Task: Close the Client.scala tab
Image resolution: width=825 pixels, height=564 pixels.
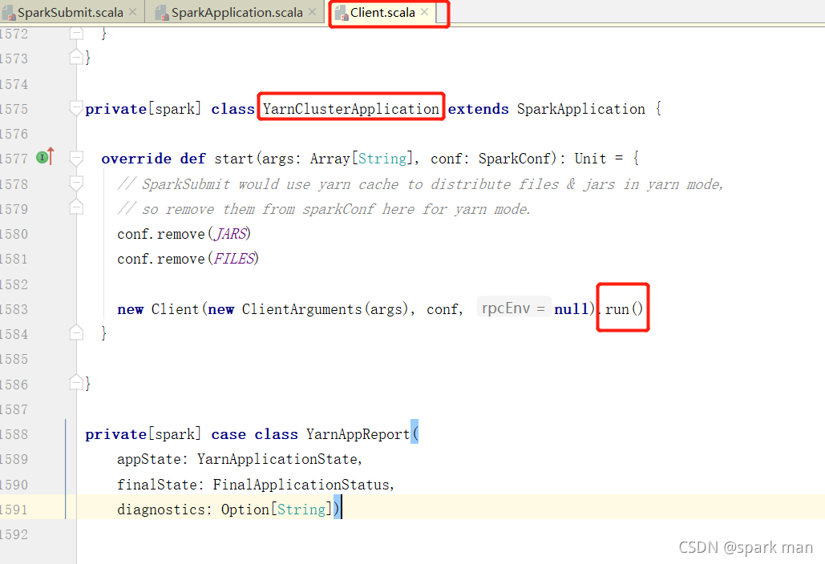Action: 425,11
